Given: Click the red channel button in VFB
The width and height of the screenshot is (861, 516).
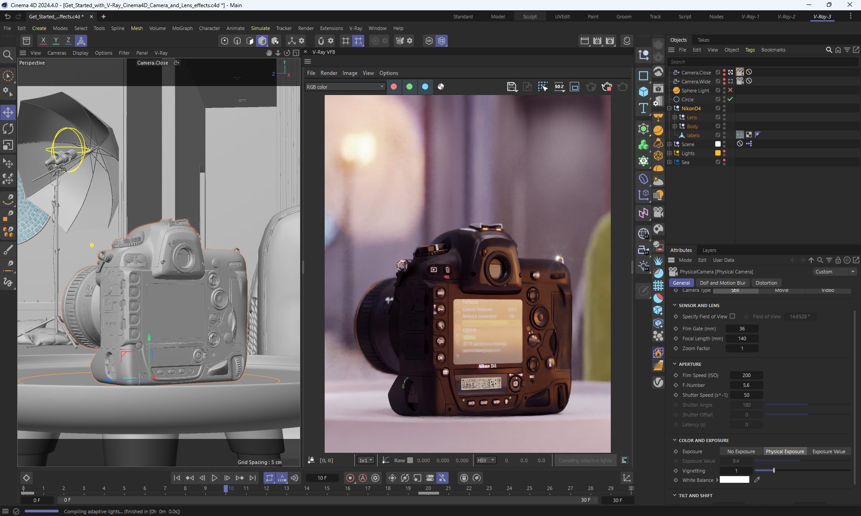Looking at the screenshot, I should (394, 87).
